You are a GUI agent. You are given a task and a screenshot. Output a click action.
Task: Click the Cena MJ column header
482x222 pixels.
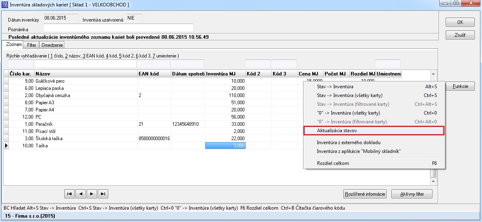pyautogui.click(x=311, y=74)
